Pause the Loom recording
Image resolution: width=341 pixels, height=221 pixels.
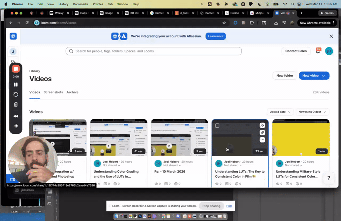[x=16, y=85]
